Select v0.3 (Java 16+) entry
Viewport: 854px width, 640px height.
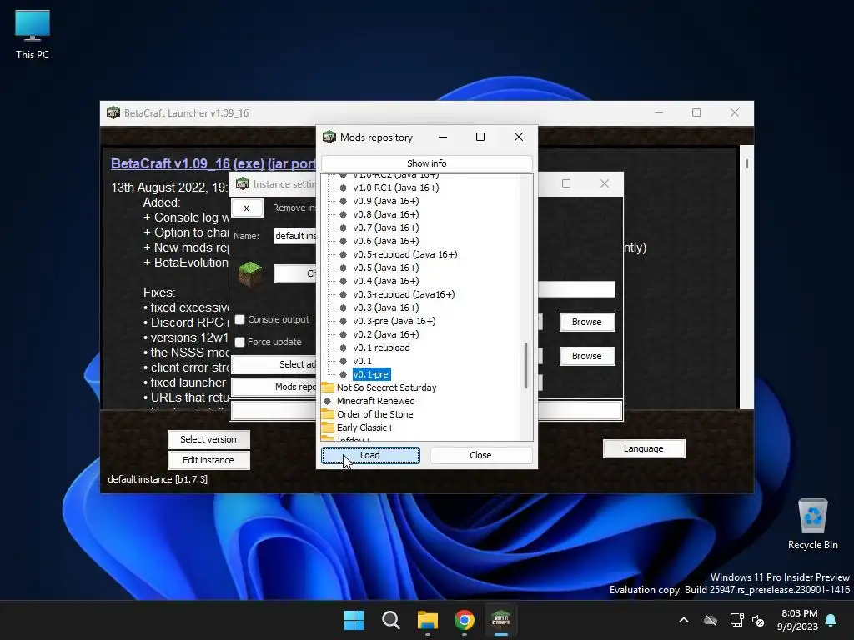(x=385, y=307)
